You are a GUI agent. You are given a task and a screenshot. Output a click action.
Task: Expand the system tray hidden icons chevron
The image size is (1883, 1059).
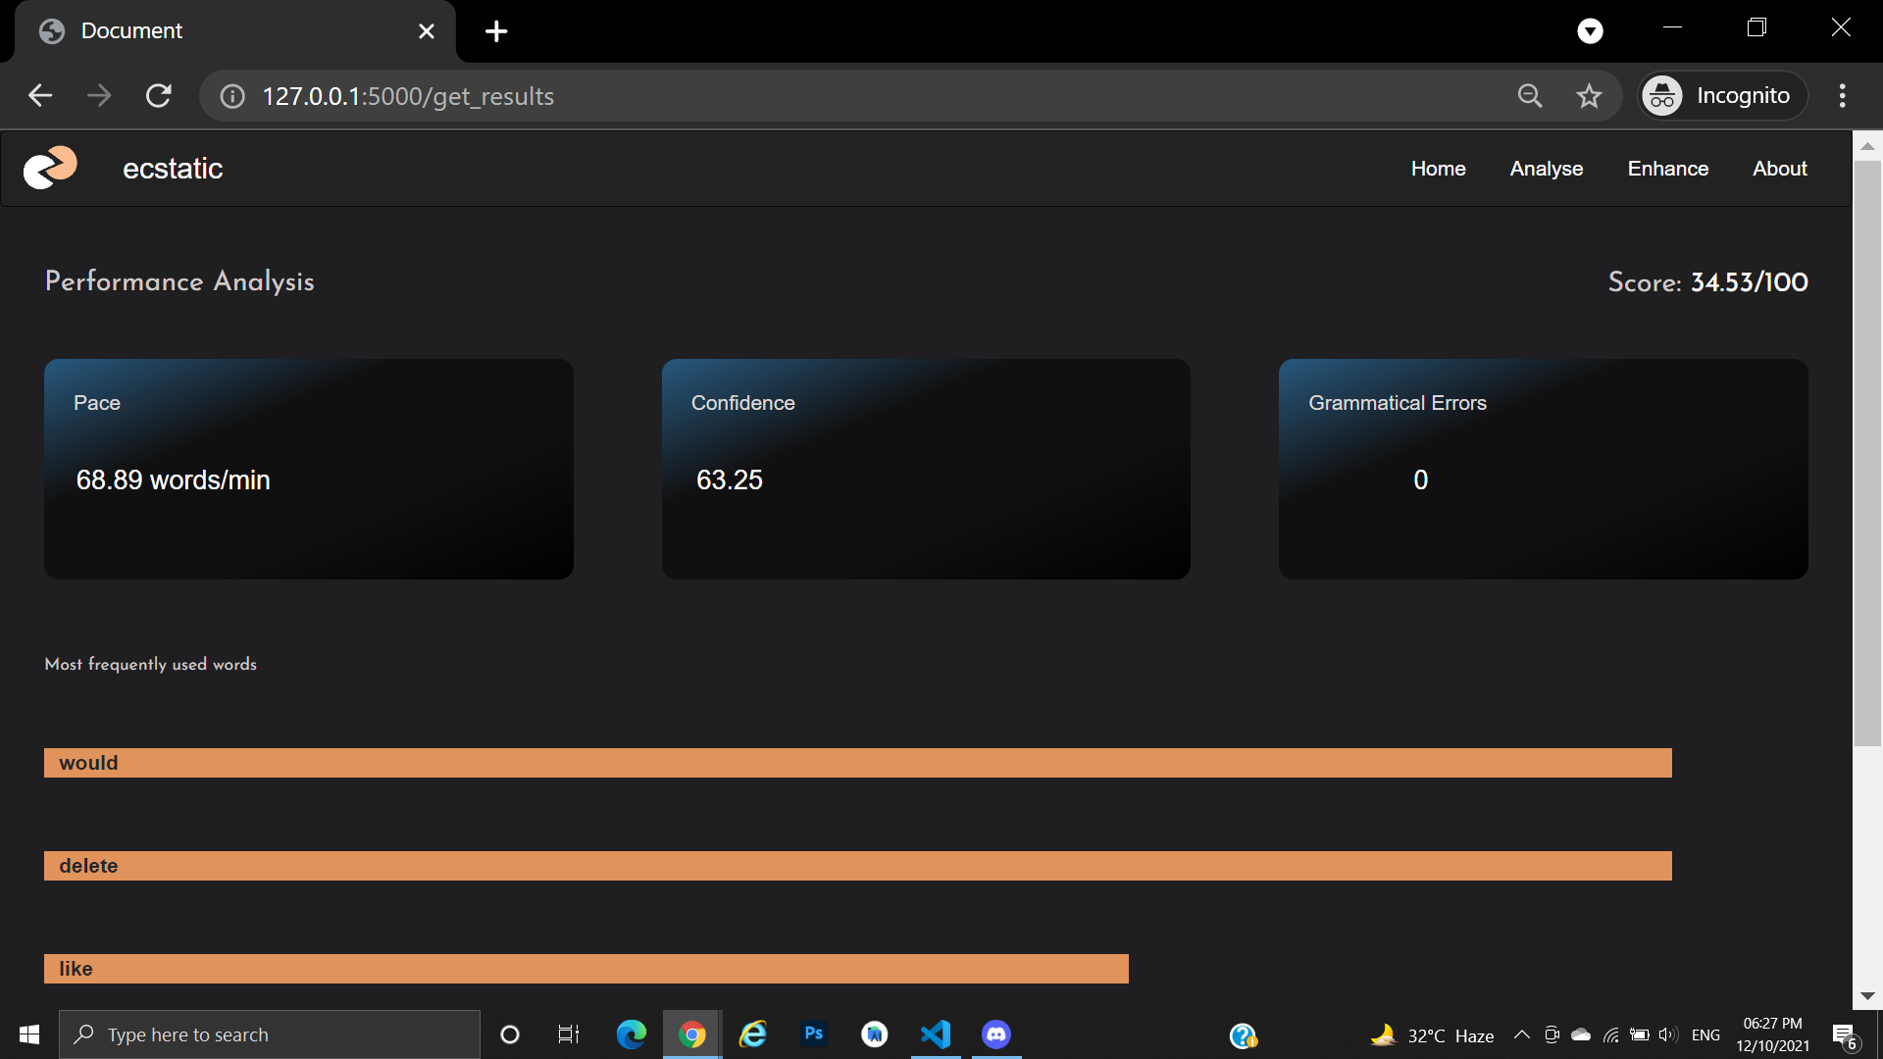(x=1522, y=1034)
